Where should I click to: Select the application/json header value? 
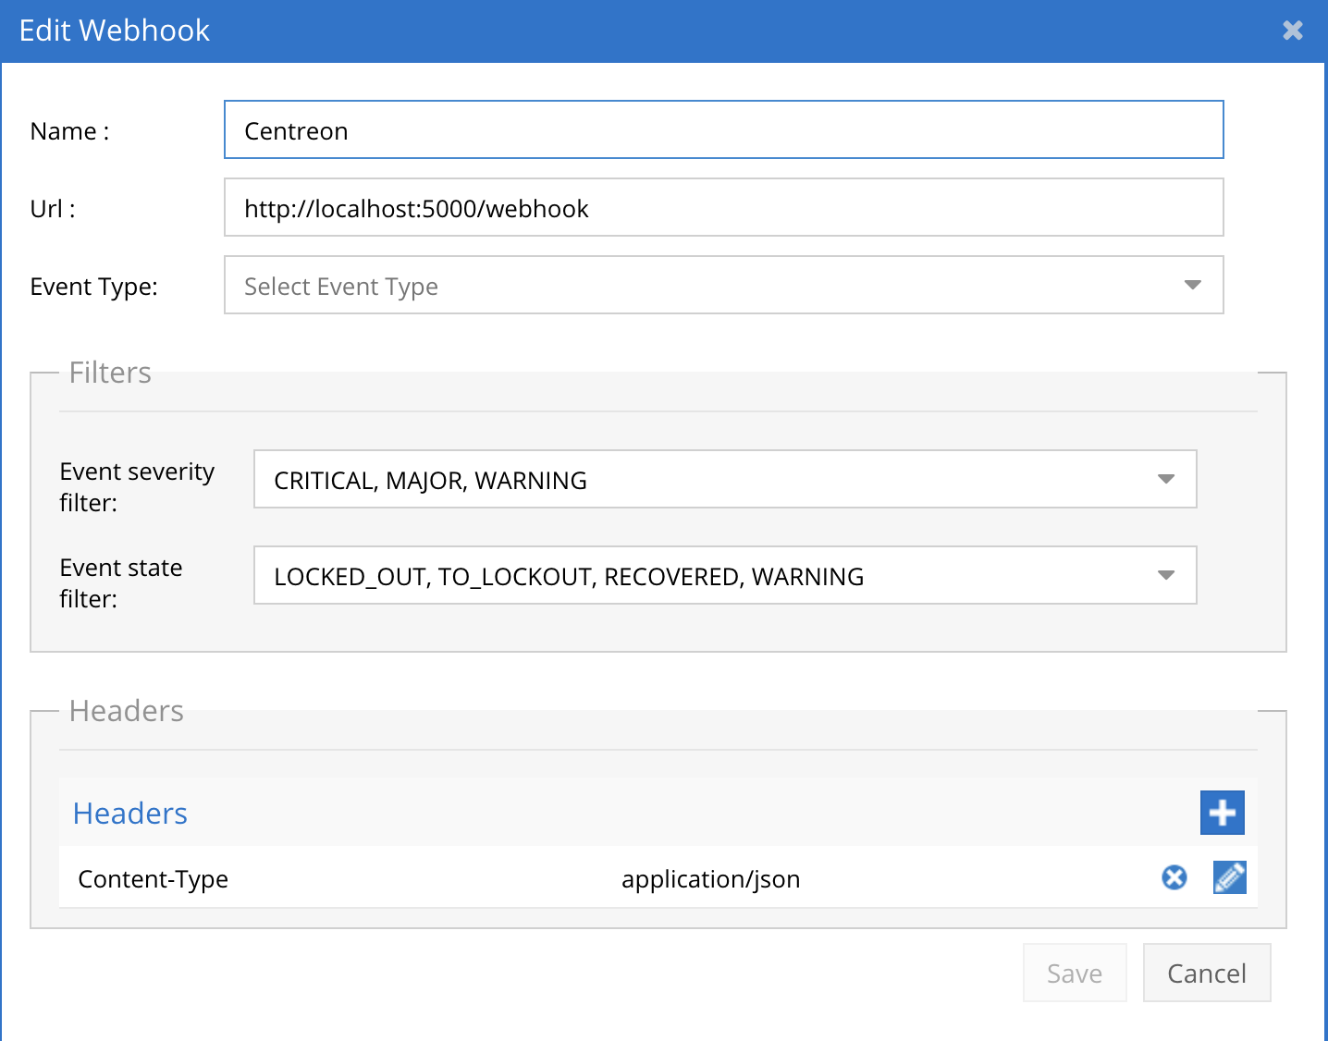click(x=710, y=879)
